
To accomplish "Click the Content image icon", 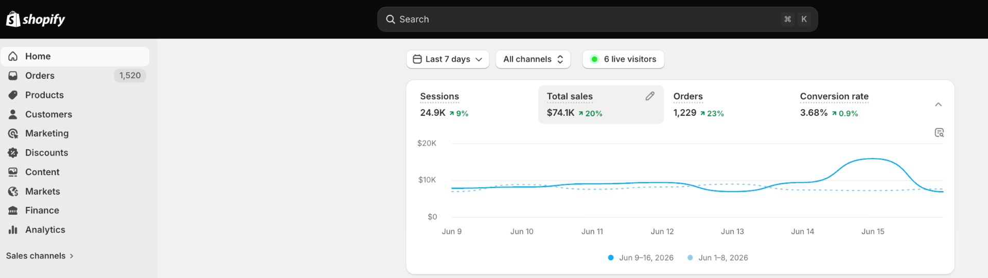I will (x=13, y=172).
